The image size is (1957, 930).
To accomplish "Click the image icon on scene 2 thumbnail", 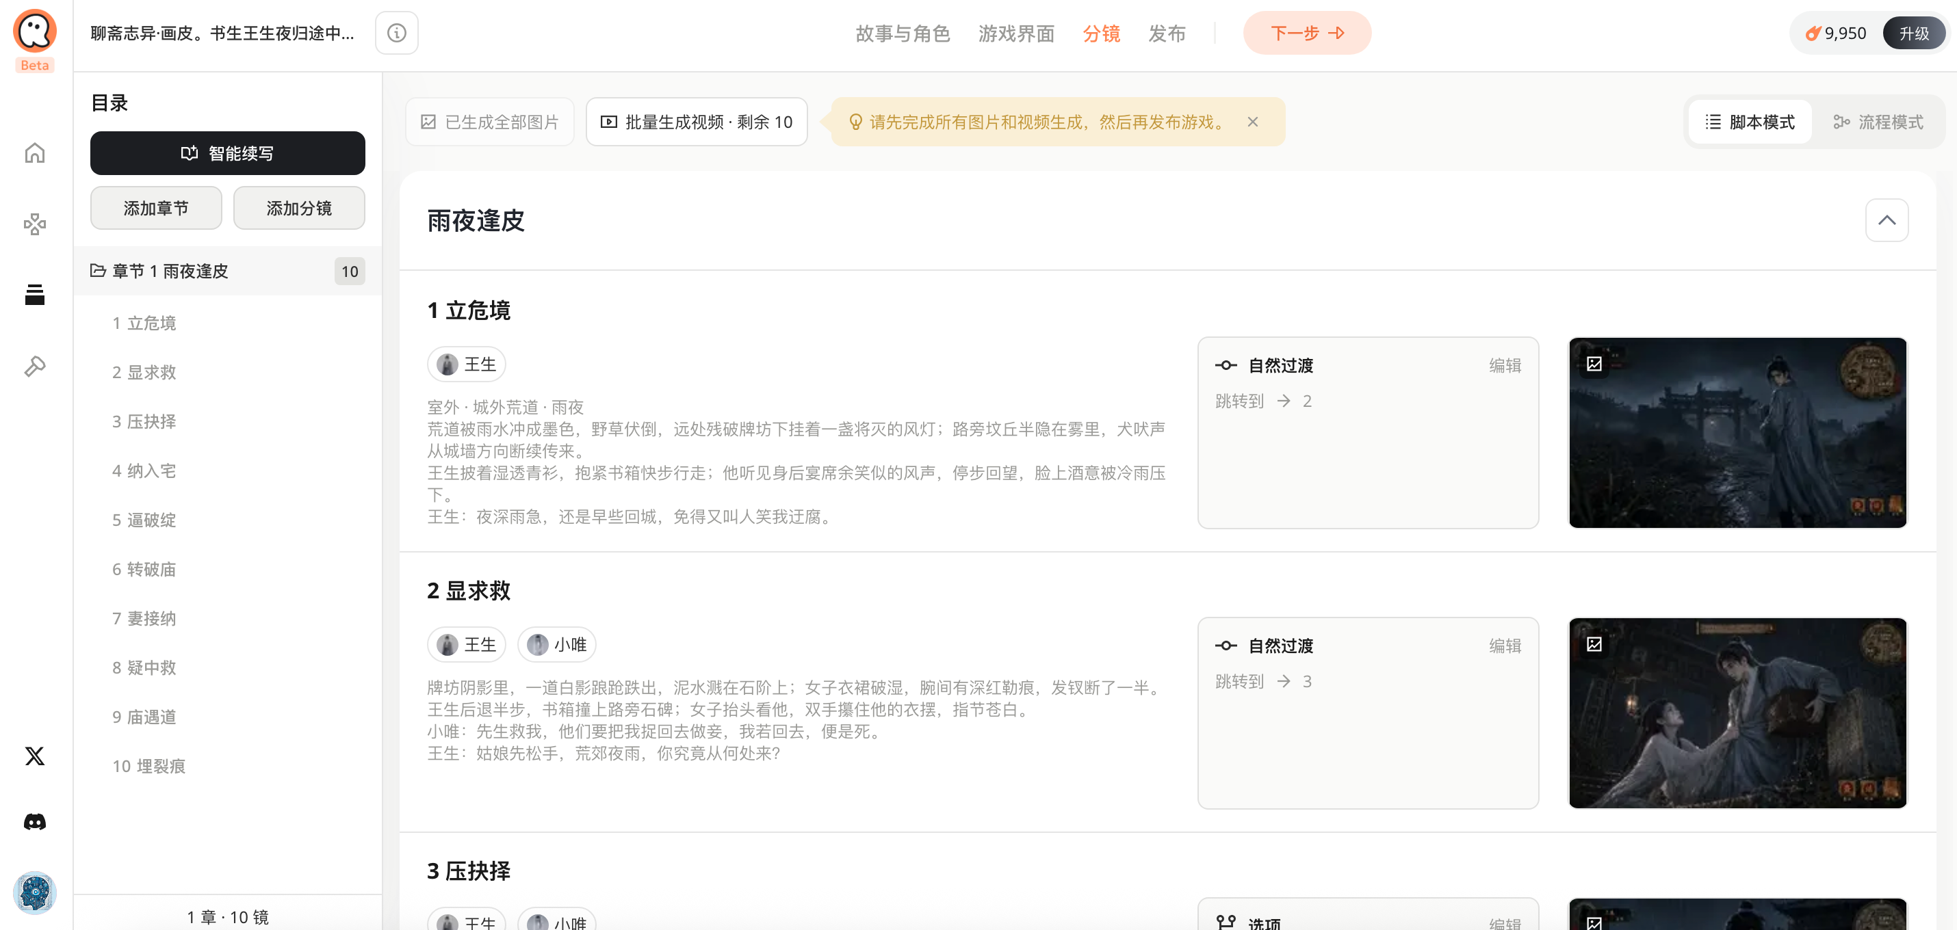I will (1594, 643).
